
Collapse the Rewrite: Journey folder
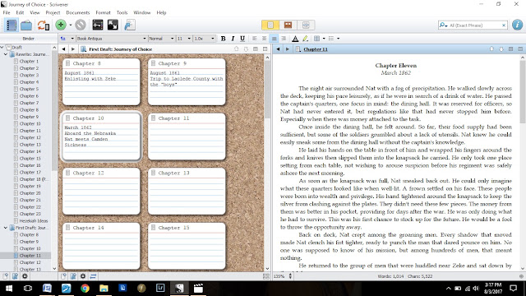6,54
